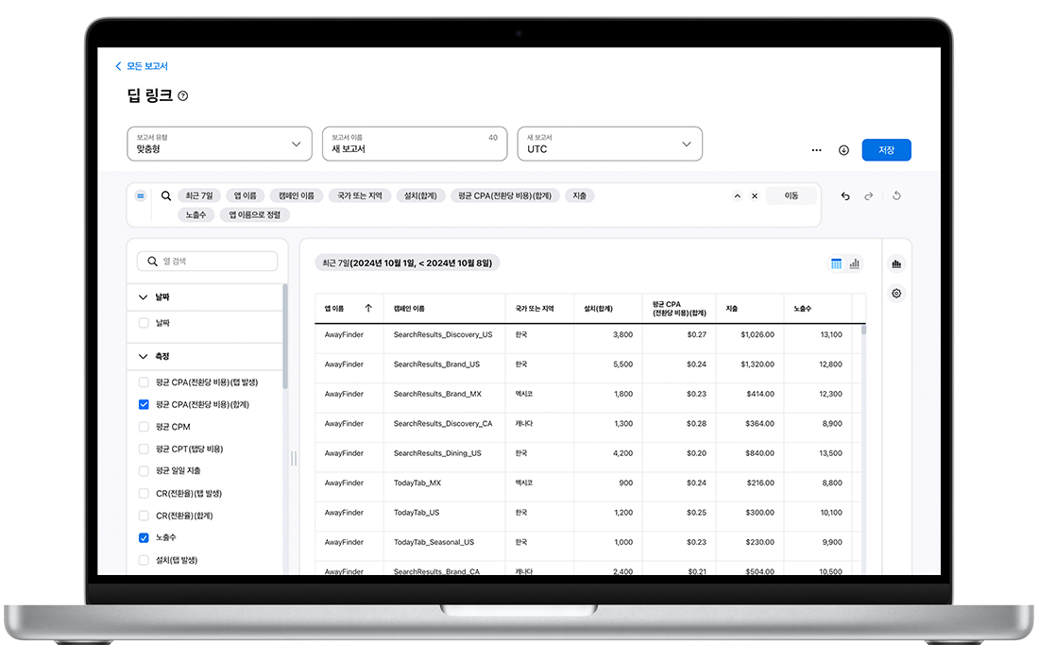
Task: Click the undo arrow icon
Action: click(845, 196)
